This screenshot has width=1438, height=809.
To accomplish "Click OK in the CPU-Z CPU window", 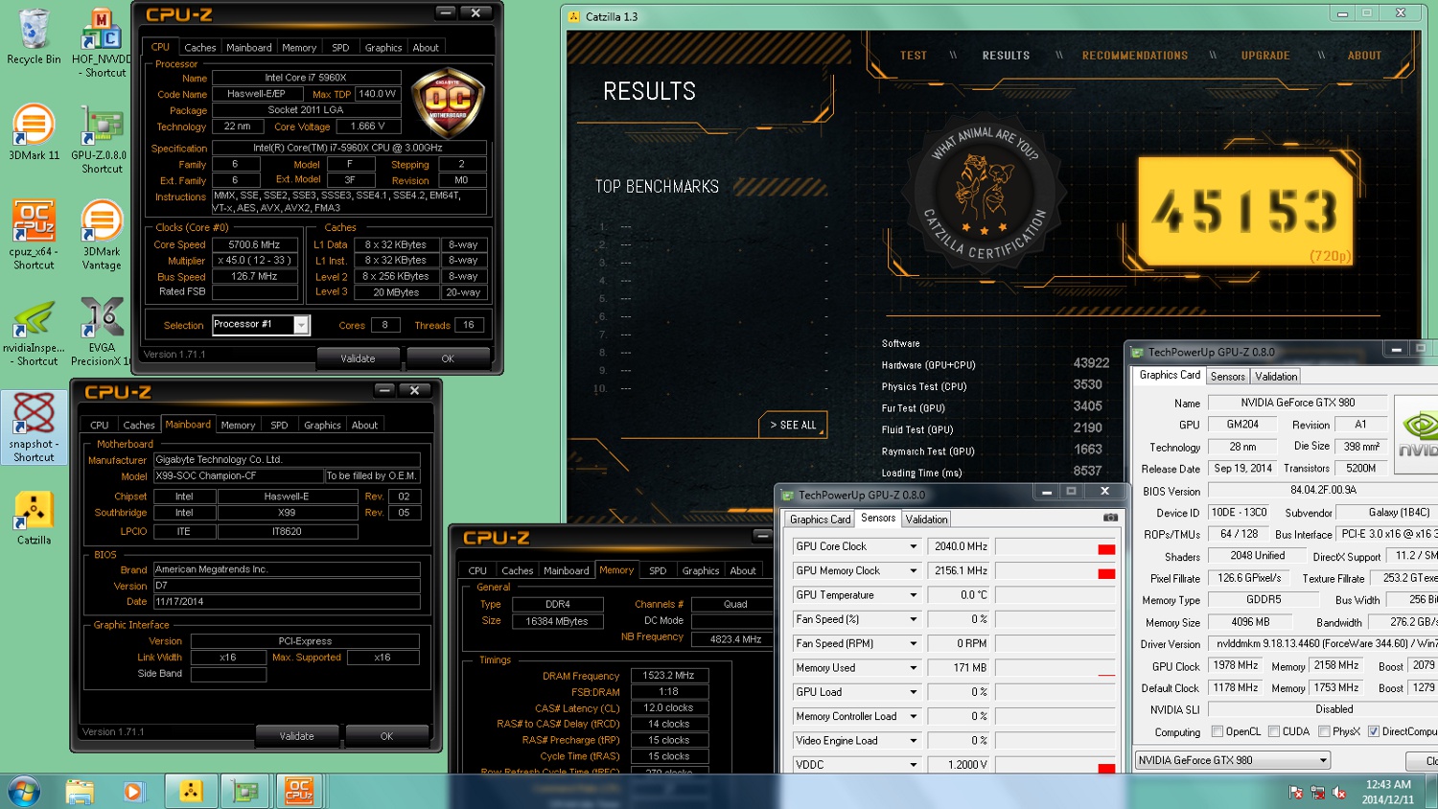I will pos(448,358).
